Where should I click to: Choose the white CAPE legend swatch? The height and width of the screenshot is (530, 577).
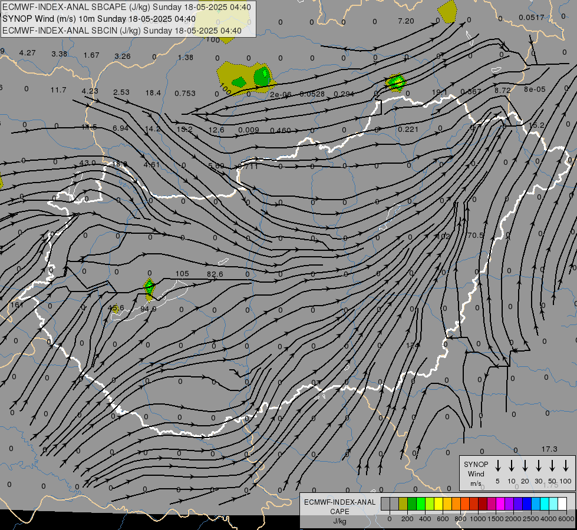coord(562,504)
